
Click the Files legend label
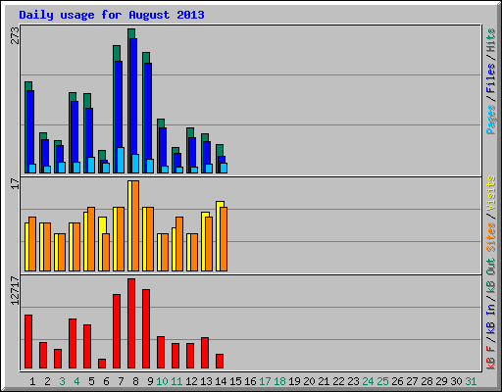click(x=490, y=78)
